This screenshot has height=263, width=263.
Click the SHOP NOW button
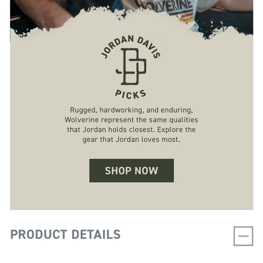[131, 170]
